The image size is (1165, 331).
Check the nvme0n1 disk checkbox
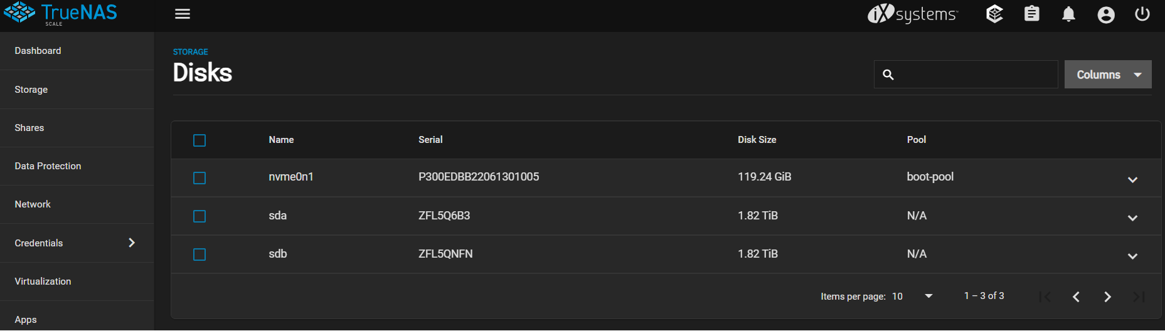click(x=199, y=178)
